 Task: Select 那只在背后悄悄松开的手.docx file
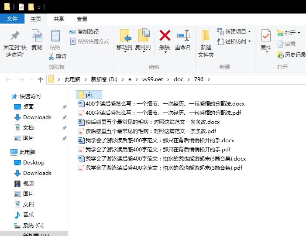pyautogui.click(x=156, y=140)
